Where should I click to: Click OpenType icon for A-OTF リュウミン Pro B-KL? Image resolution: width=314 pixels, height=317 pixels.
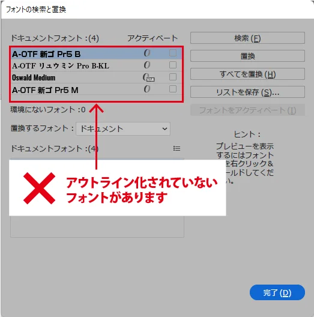(x=147, y=65)
